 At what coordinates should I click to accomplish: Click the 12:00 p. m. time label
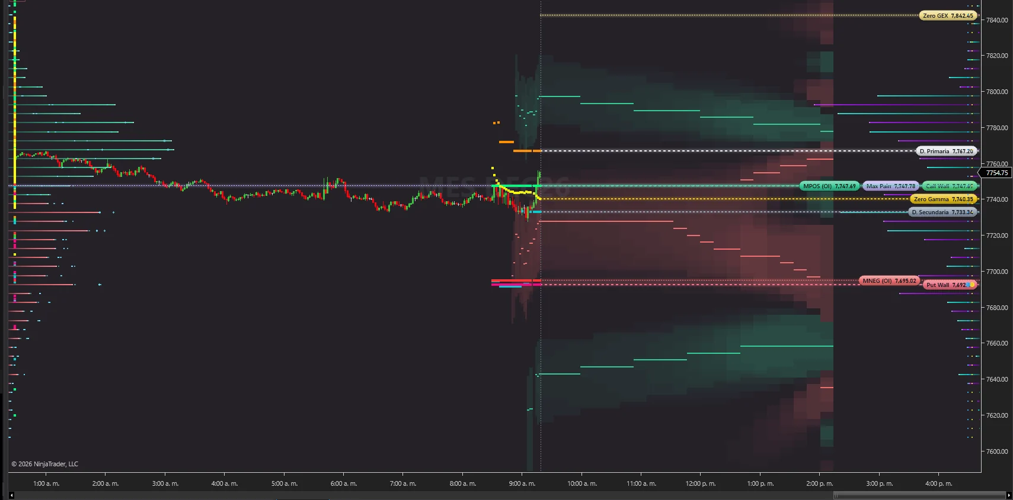pos(701,484)
